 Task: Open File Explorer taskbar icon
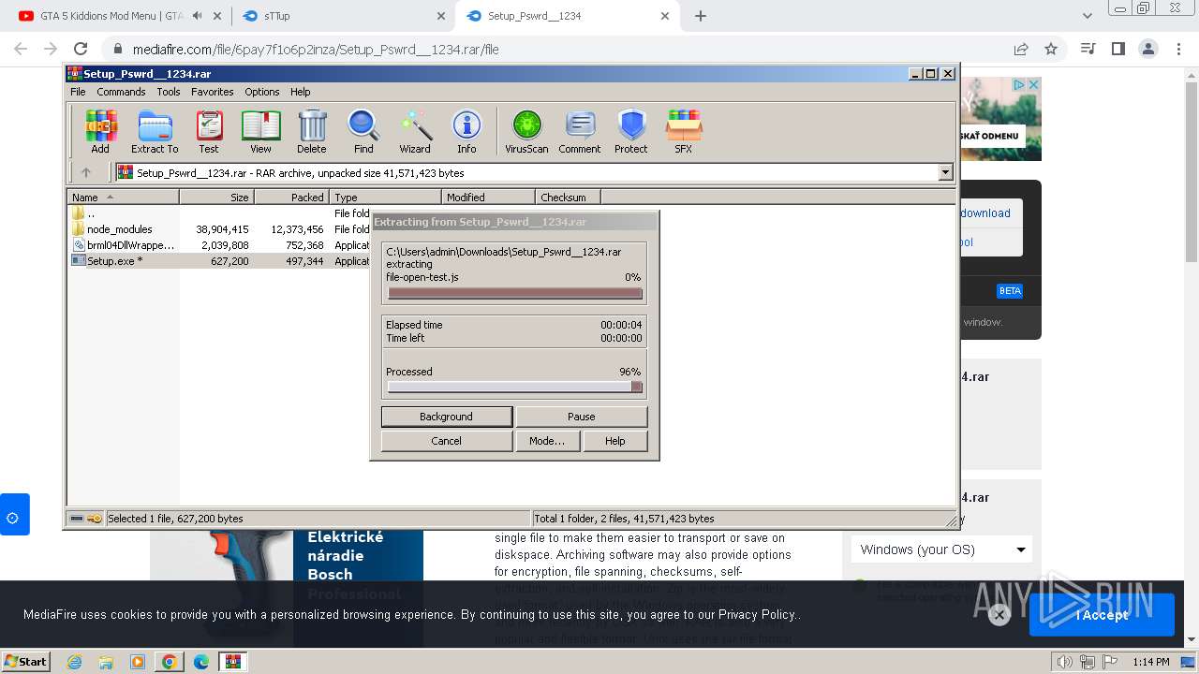[x=106, y=662]
